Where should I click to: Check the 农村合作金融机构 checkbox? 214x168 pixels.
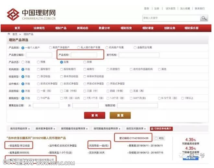[131, 69]
